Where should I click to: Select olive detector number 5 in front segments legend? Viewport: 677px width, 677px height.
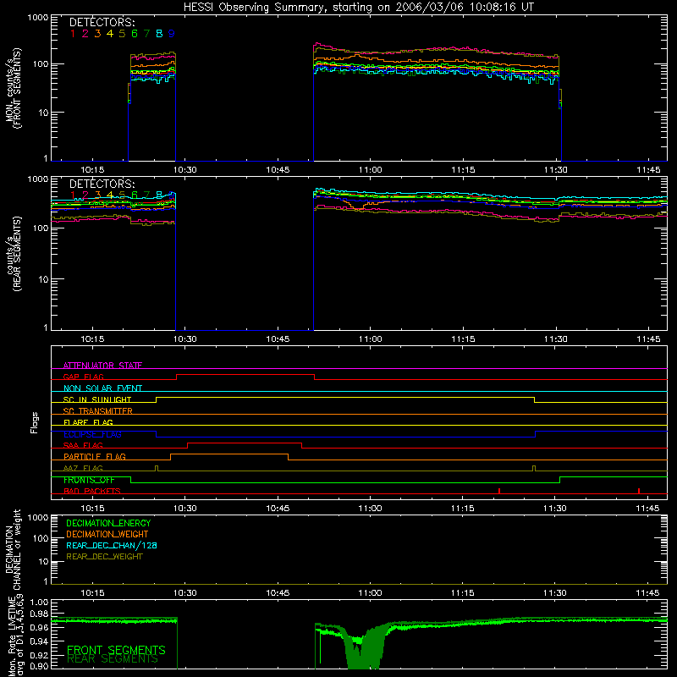tap(122, 34)
